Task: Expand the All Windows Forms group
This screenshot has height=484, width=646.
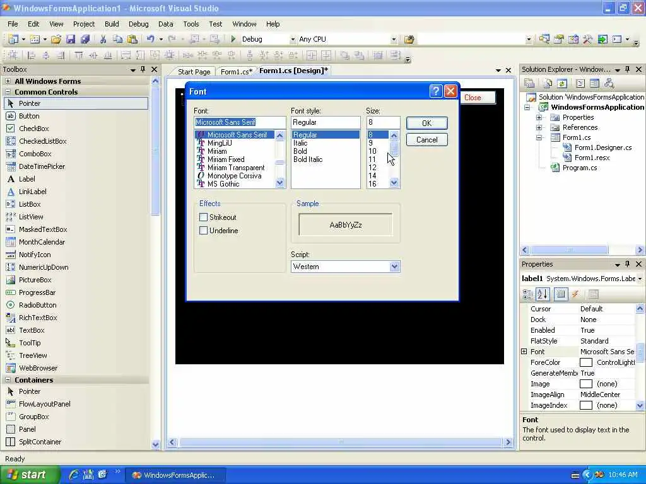Action: click(x=8, y=81)
